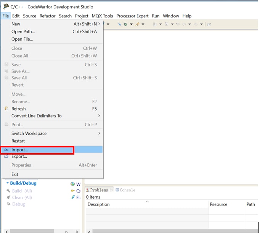
Task: Click the CodeWarrior application icon in title bar
Action: [x=6, y=6]
